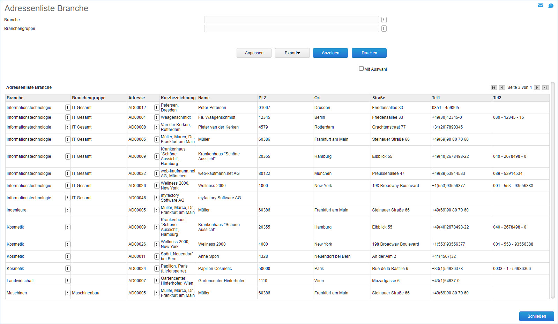Focus the Branche input field
Image resolution: width=558 pixels, height=324 pixels.
291,20
